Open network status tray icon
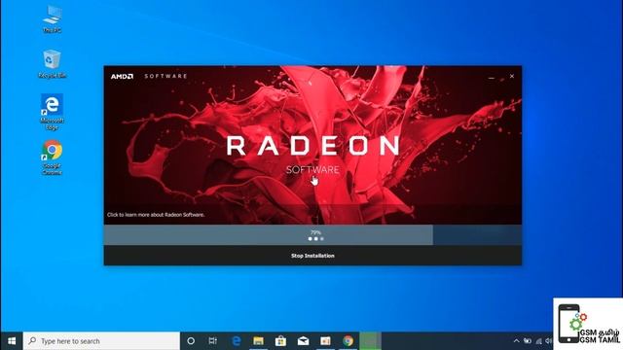623x350 pixels. 538,341
